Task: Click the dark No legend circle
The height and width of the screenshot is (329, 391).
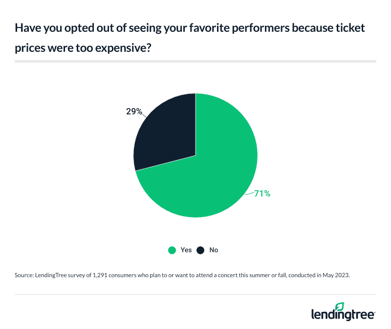Action: pos(200,250)
